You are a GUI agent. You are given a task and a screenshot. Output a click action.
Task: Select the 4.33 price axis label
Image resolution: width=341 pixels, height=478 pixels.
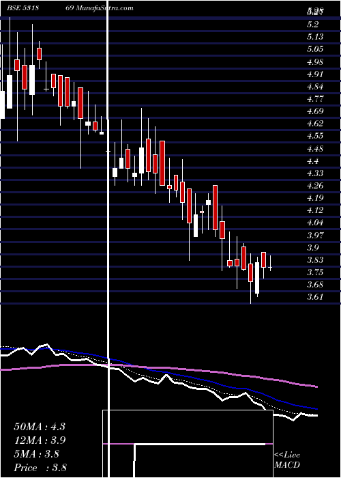pyautogui.click(x=315, y=173)
